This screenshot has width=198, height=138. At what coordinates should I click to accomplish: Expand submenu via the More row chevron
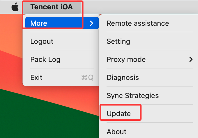point(91,23)
